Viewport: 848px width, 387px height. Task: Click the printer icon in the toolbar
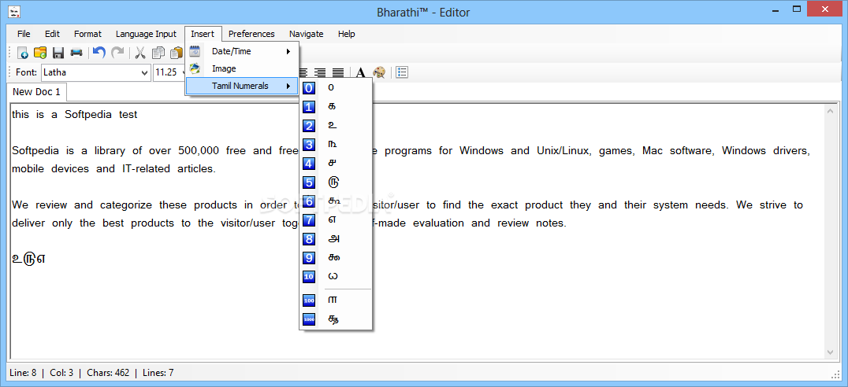tap(76, 53)
